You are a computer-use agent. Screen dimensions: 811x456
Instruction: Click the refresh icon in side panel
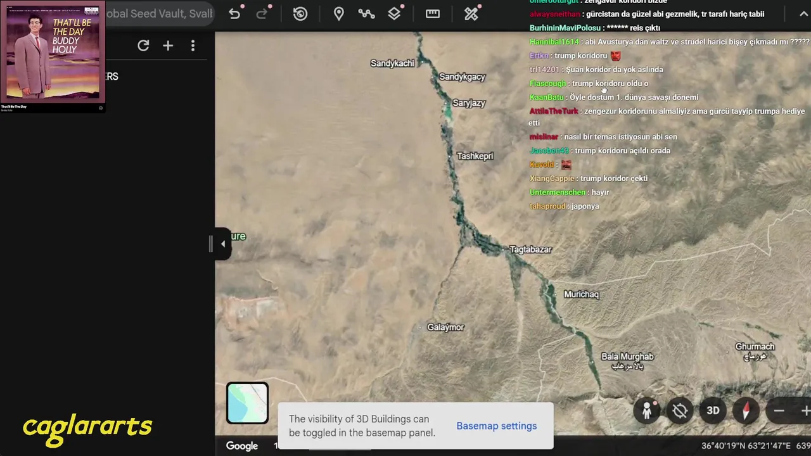[143, 46]
